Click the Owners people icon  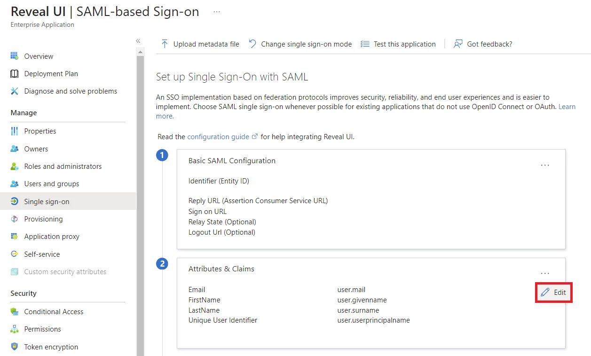click(15, 149)
